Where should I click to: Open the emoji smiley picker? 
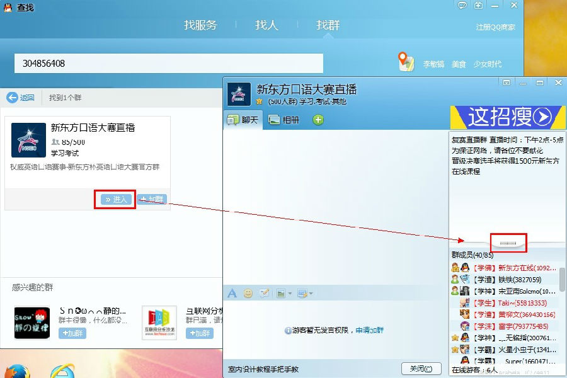(x=248, y=294)
